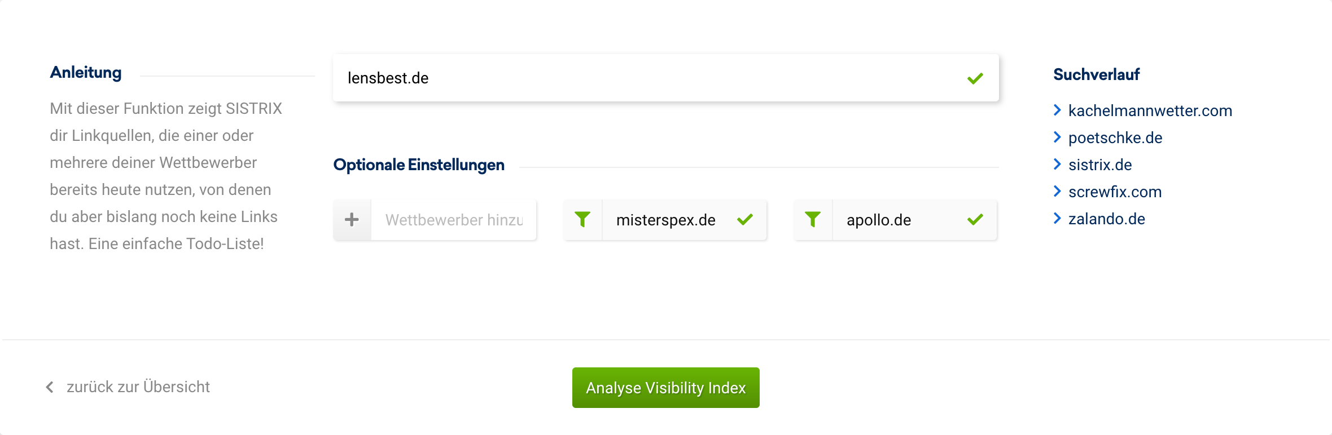Click the filter icon beside misterspex.de

pos(582,220)
